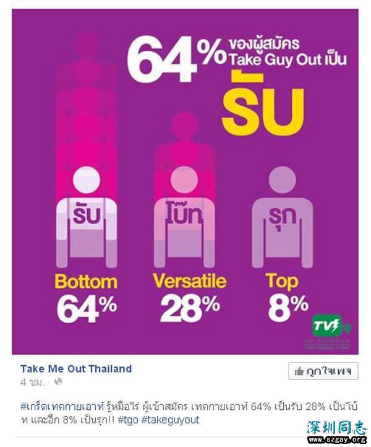Click the szgay.org watermark logo
The width and height of the screenshot is (371, 447).
tap(337, 432)
